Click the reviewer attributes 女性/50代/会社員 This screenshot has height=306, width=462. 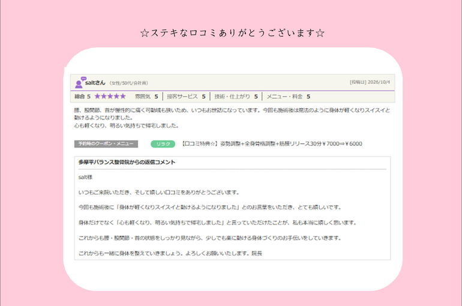(129, 83)
